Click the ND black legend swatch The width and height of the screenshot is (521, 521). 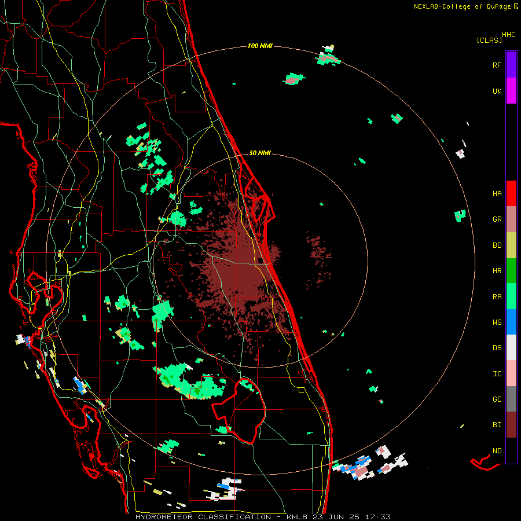tap(511, 450)
